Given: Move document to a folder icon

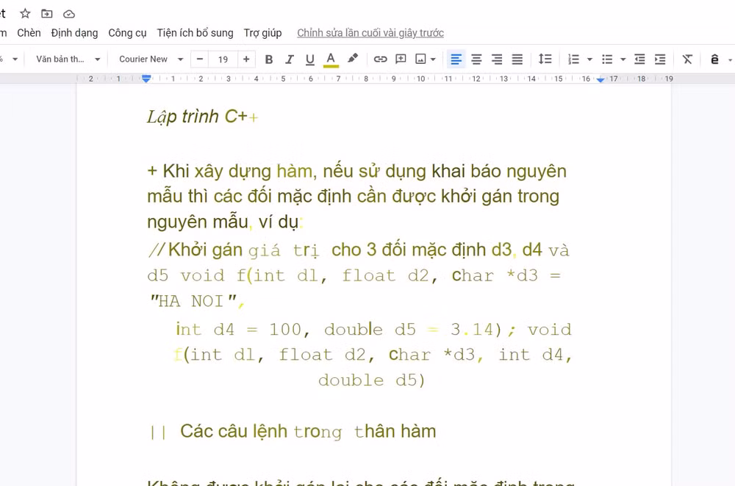Looking at the screenshot, I should pos(47,13).
